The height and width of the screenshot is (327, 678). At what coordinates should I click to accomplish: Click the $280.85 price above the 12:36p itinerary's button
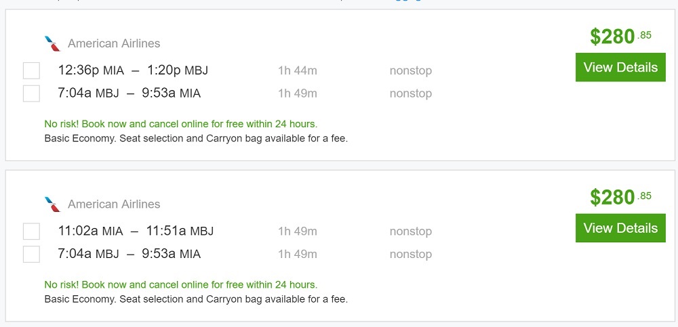pyautogui.click(x=620, y=37)
